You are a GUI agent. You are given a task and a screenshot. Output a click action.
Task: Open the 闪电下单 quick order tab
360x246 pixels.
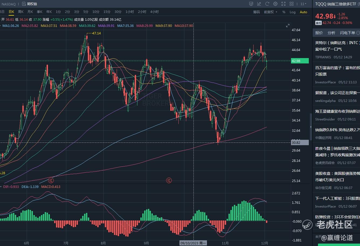(348, 33)
